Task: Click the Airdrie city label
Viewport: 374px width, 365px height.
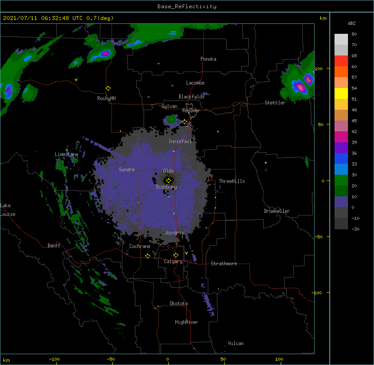Action: click(175, 233)
